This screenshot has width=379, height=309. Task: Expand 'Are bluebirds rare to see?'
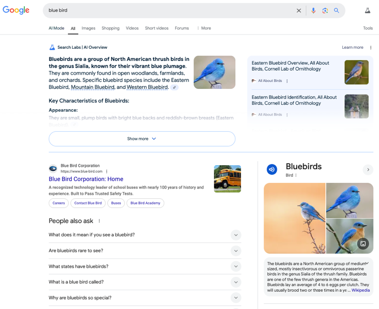[145, 251]
